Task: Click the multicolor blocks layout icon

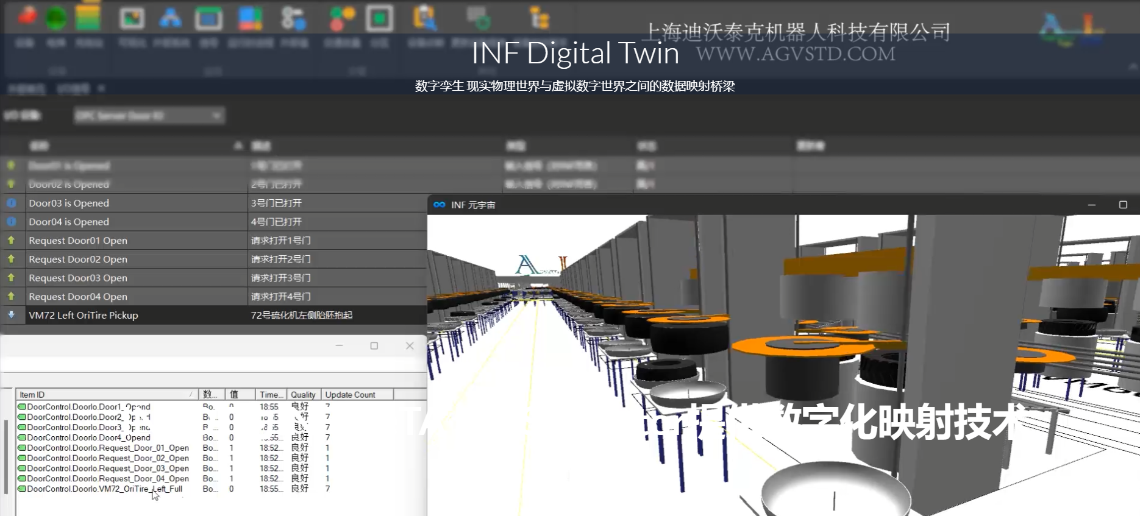Action: pos(250,18)
